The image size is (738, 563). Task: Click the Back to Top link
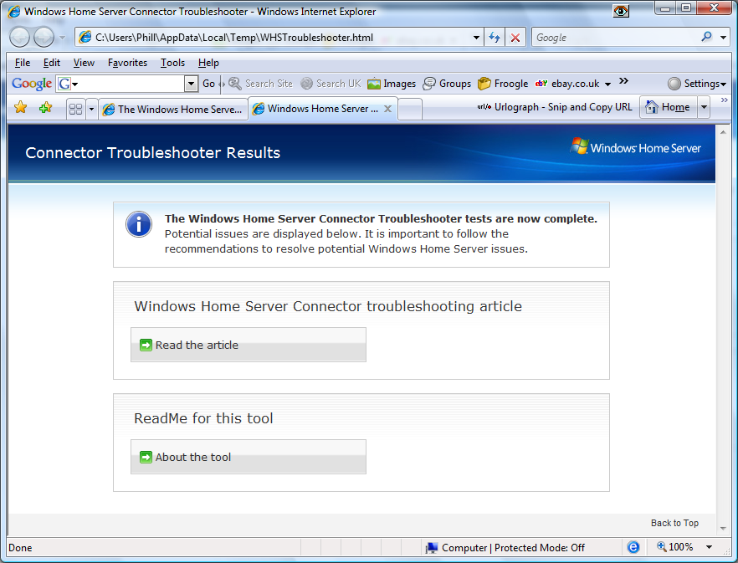(x=674, y=523)
